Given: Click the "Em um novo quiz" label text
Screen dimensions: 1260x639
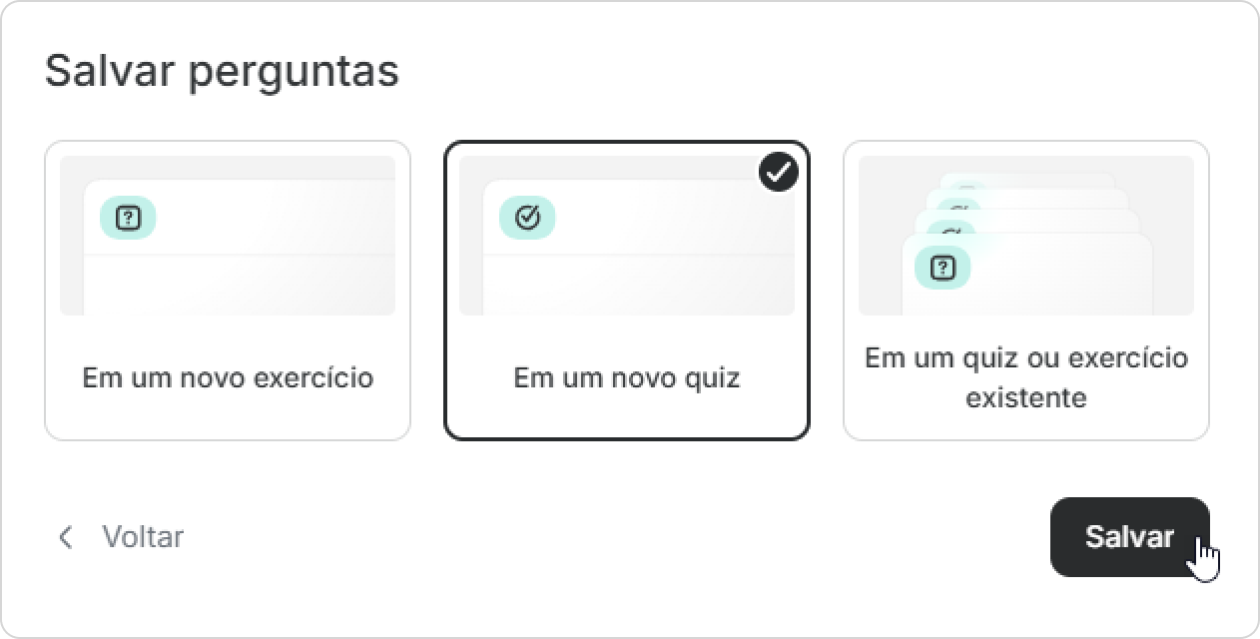Looking at the screenshot, I should coord(627,378).
